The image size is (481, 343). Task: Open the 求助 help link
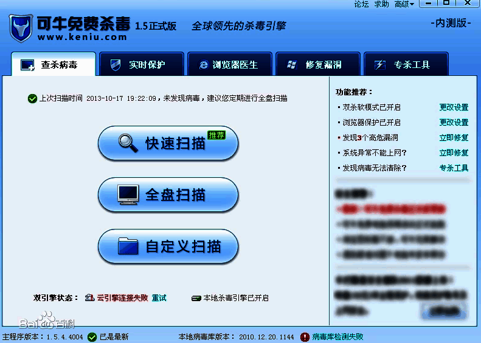pos(382,4)
